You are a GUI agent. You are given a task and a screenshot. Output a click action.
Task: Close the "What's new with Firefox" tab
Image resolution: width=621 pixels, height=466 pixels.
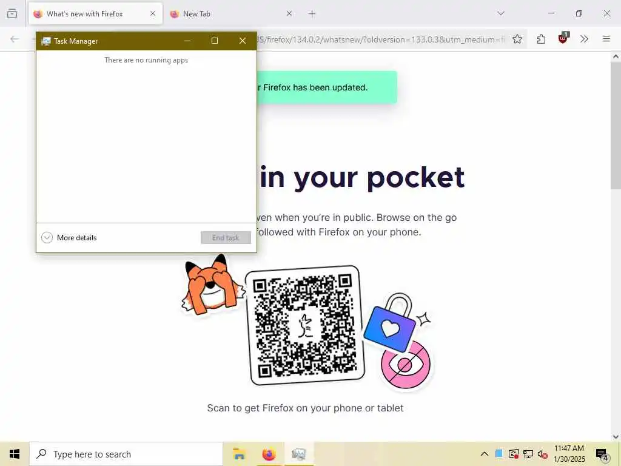pyautogui.click(x=152, y=13)
